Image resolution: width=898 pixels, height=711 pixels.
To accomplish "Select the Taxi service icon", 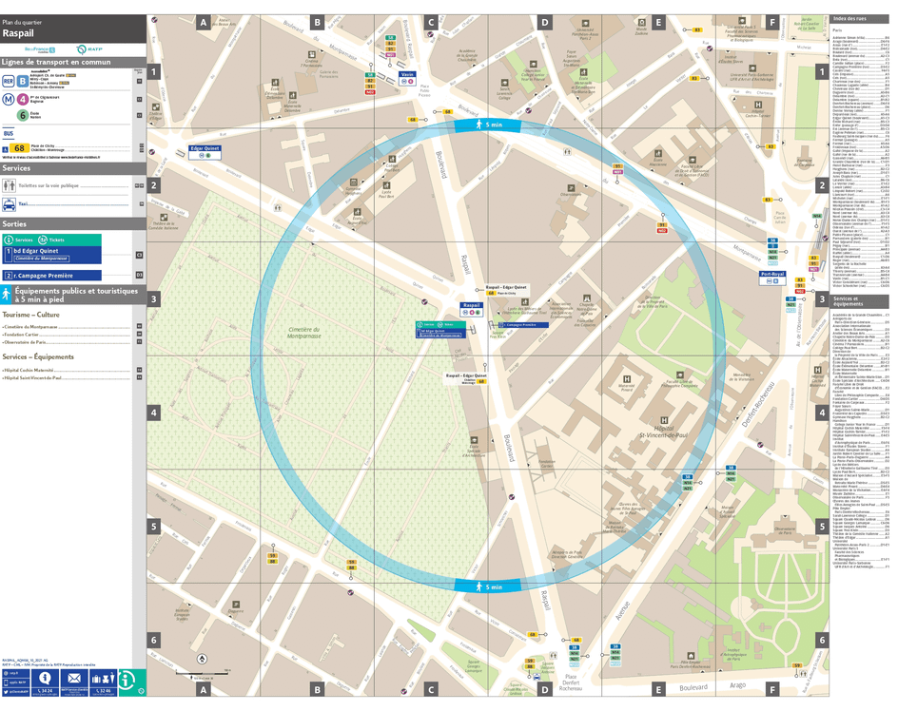I will point(10,205).
